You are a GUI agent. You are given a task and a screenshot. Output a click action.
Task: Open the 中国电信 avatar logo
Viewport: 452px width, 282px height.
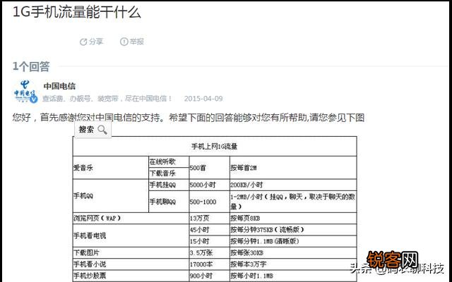[x=25, y=92]
